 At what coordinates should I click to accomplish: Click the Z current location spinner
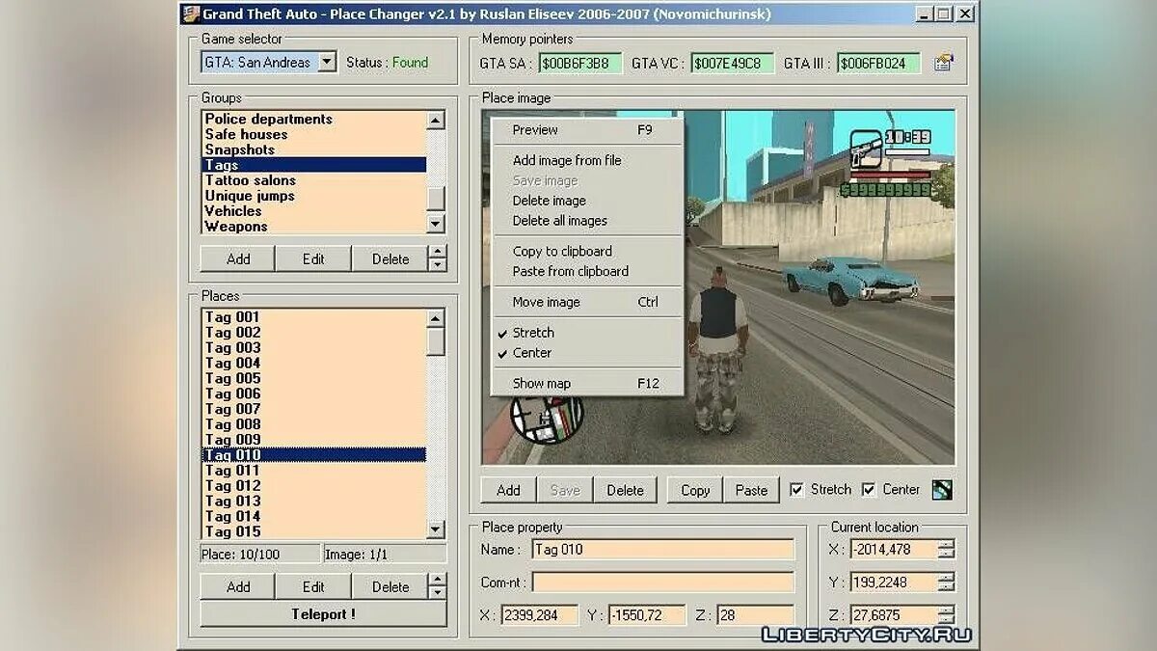tap(946, 615)
